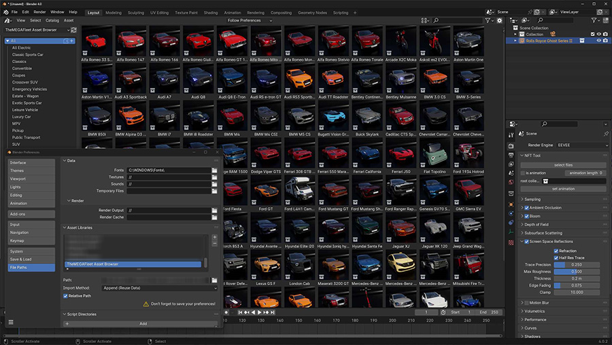Click folder icon next to Temporary Files
This screenshot has width=612, height=345.
pos(214,191)
